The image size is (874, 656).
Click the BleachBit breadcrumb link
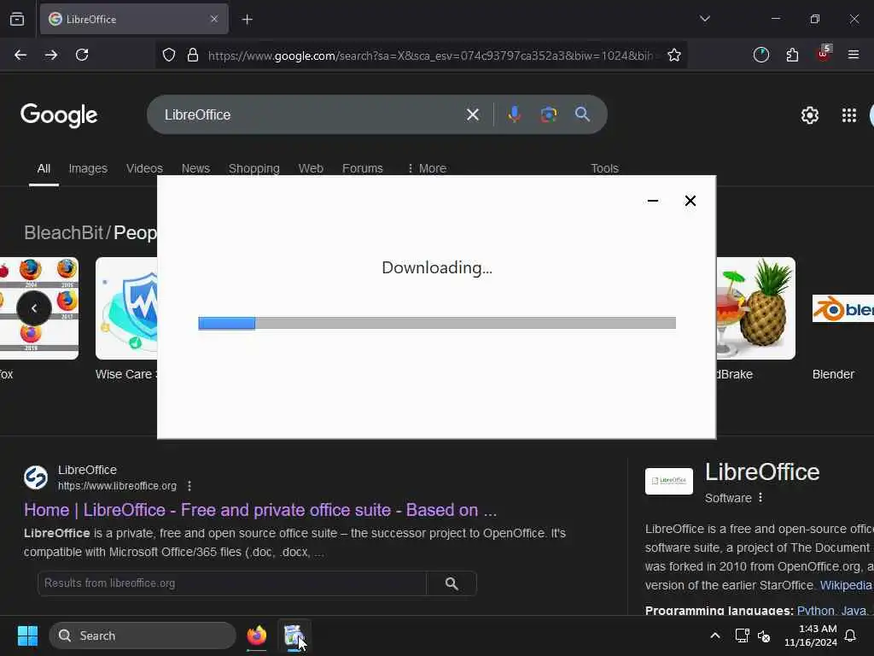(x=63, y=232)
